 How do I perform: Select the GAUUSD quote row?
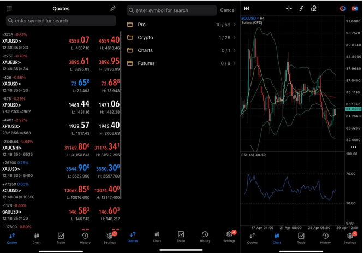[61, 213]
